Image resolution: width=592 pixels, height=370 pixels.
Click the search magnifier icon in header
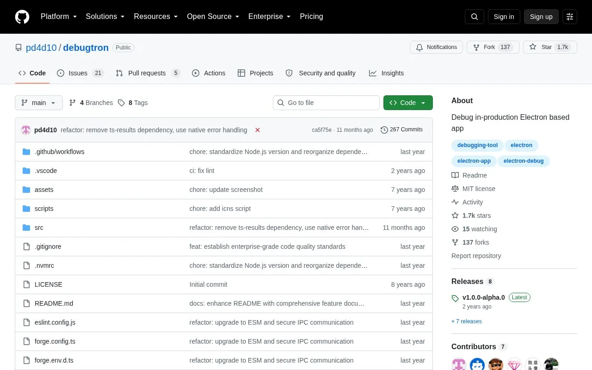pyautogui.click(x=475, y=17)
